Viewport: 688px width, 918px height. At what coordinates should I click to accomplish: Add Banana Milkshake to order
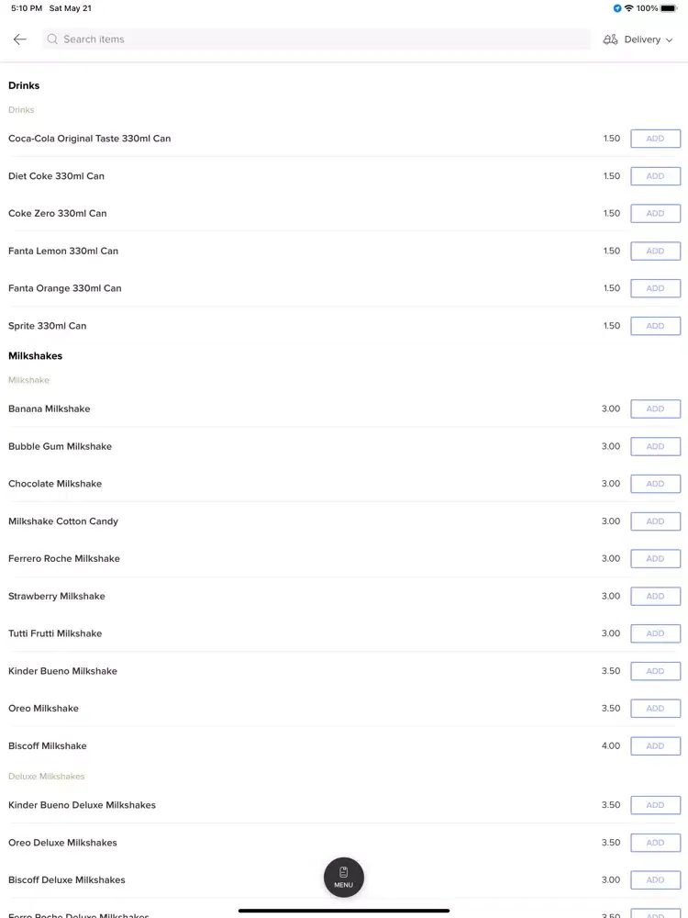click(x=655, y=409)
